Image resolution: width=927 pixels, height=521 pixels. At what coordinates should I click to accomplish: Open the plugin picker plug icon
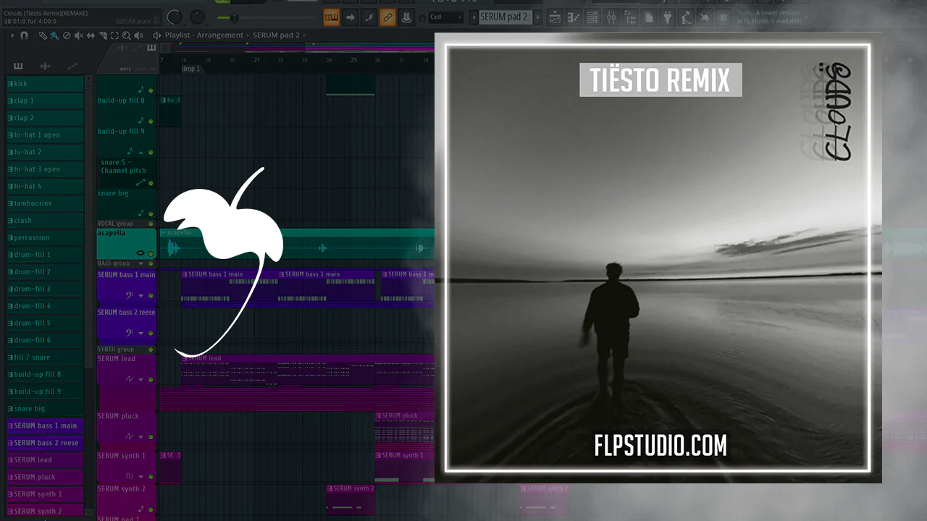point(668,17)
